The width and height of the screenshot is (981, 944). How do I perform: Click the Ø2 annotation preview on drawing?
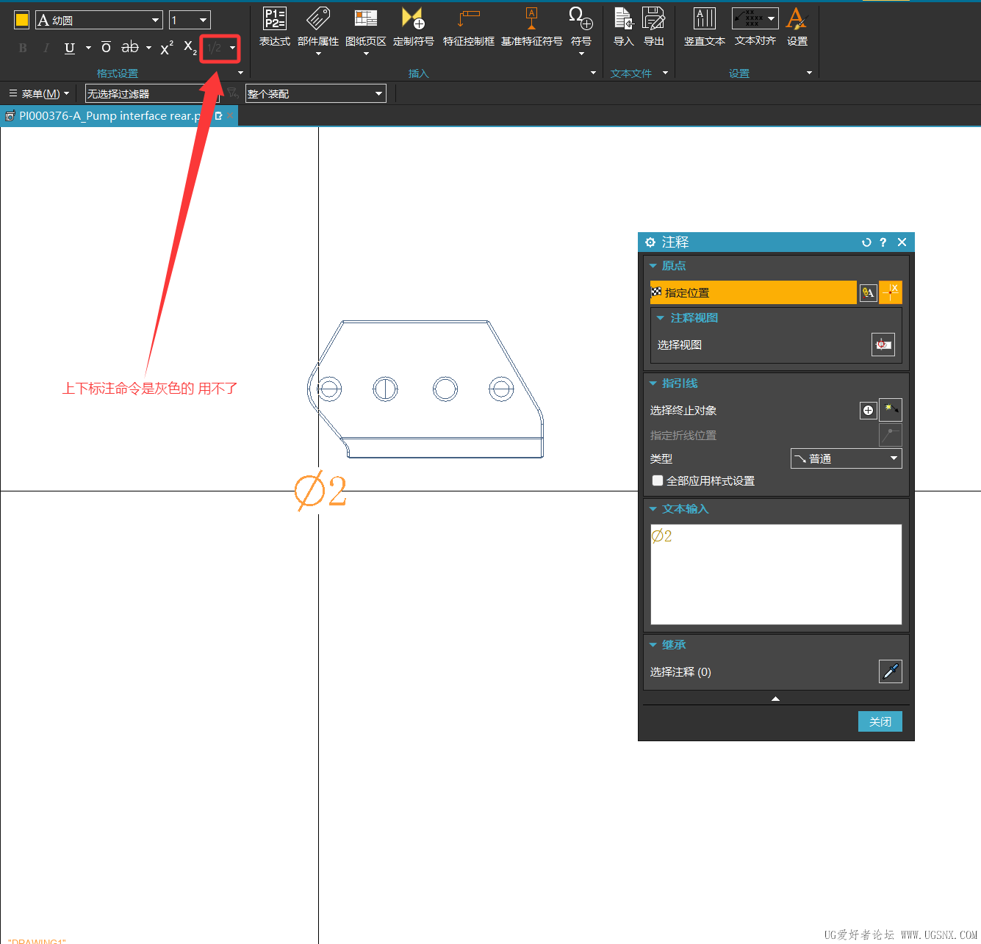(x=321, y=491)
